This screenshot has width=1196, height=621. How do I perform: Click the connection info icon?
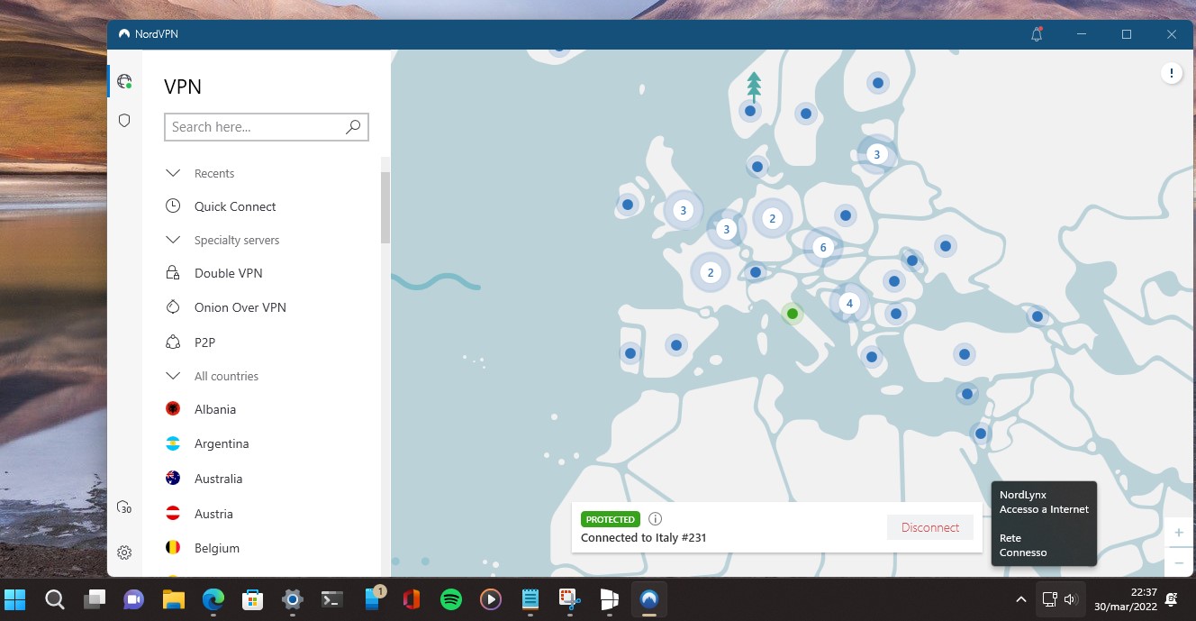[656, 519]
